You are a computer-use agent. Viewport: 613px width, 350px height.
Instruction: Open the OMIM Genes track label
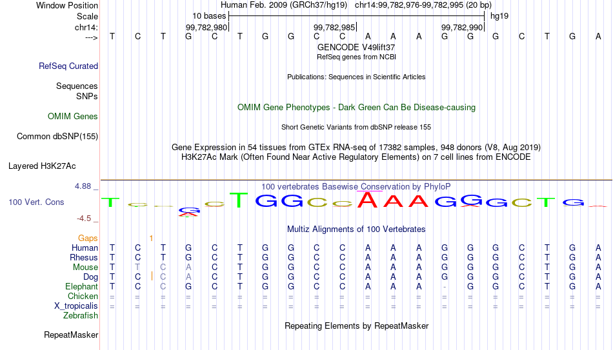point(72,117)
